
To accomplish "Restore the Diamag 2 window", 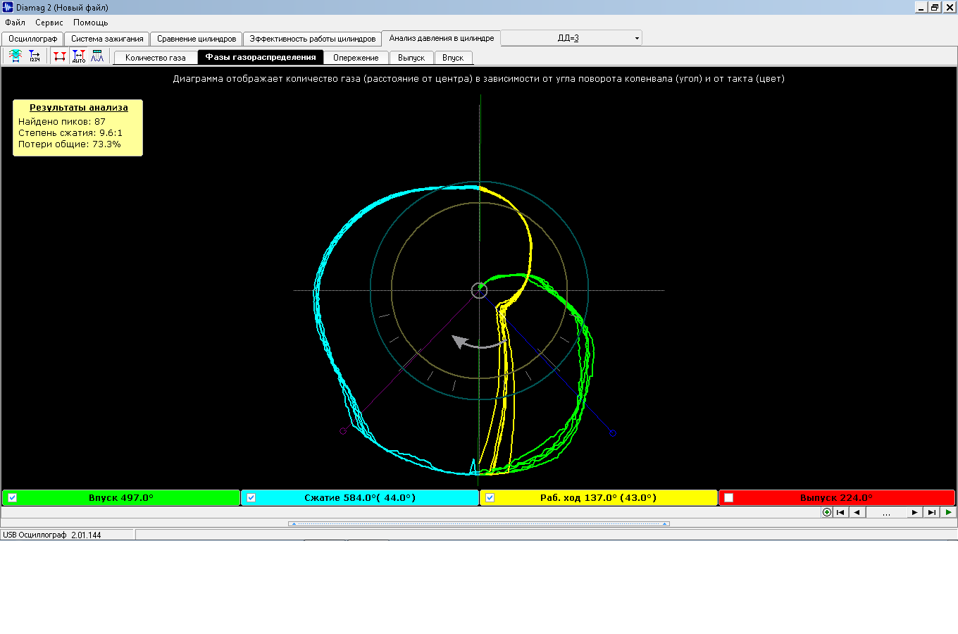I will pyautogui.click(x=934, y=7).
